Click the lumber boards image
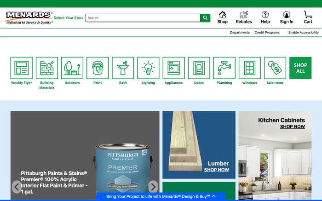322x201 pixels. [x=185, y=141]
